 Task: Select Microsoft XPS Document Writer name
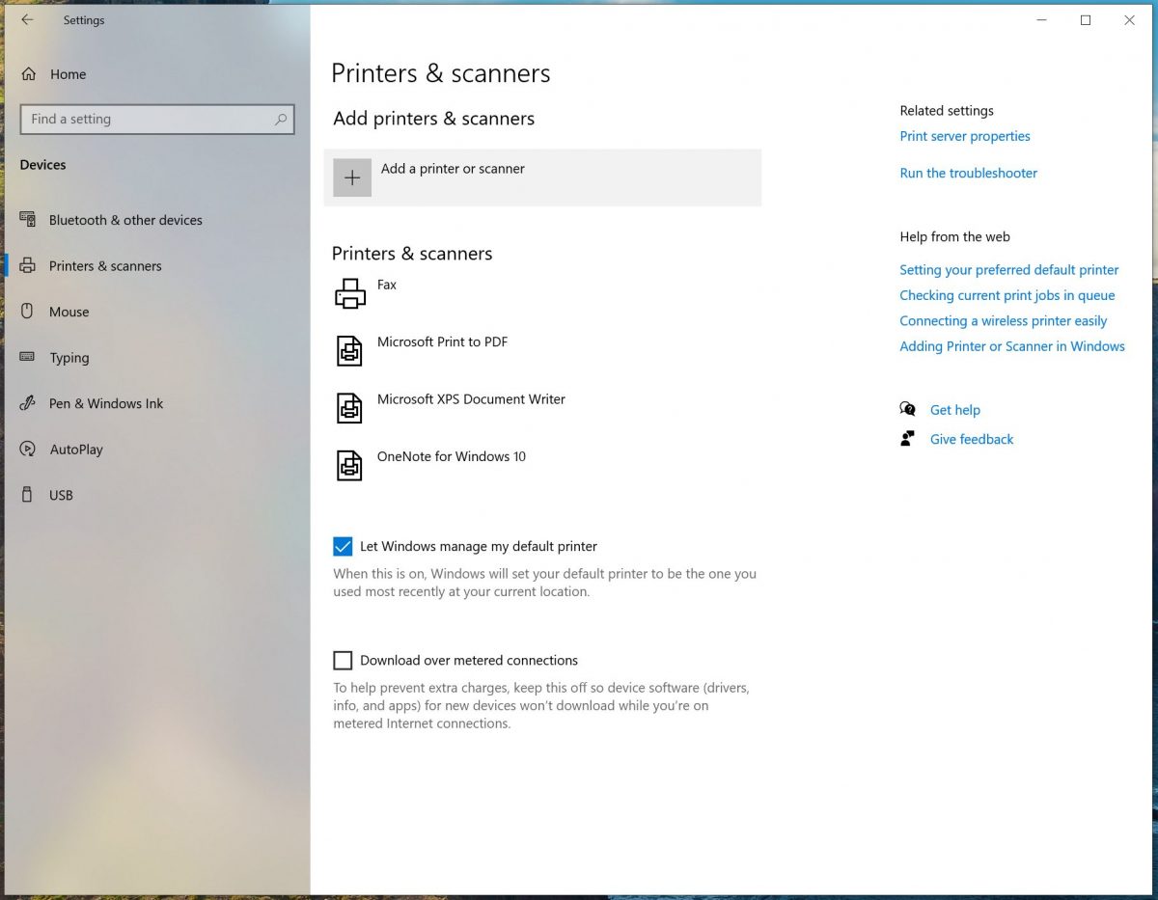pyautogui.click(x=471, y=399)
